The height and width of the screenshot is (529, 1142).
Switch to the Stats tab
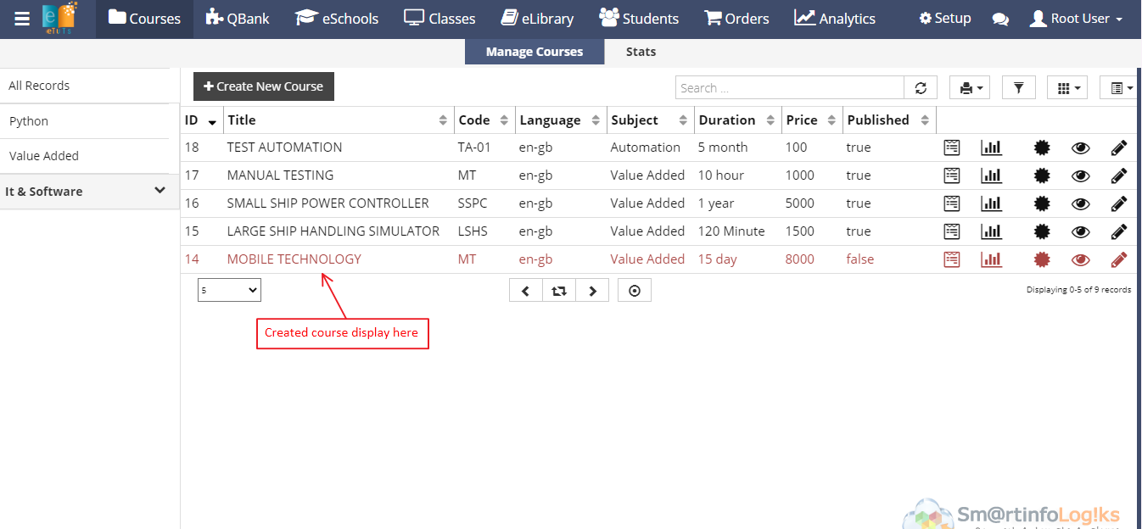[x=641, y=52]
